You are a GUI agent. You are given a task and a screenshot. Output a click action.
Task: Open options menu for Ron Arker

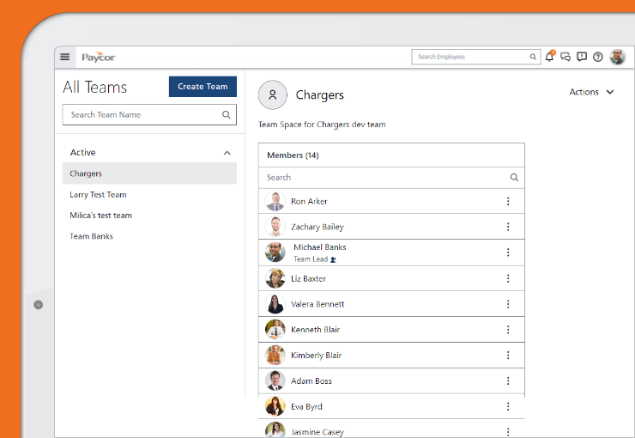(508, 201)
